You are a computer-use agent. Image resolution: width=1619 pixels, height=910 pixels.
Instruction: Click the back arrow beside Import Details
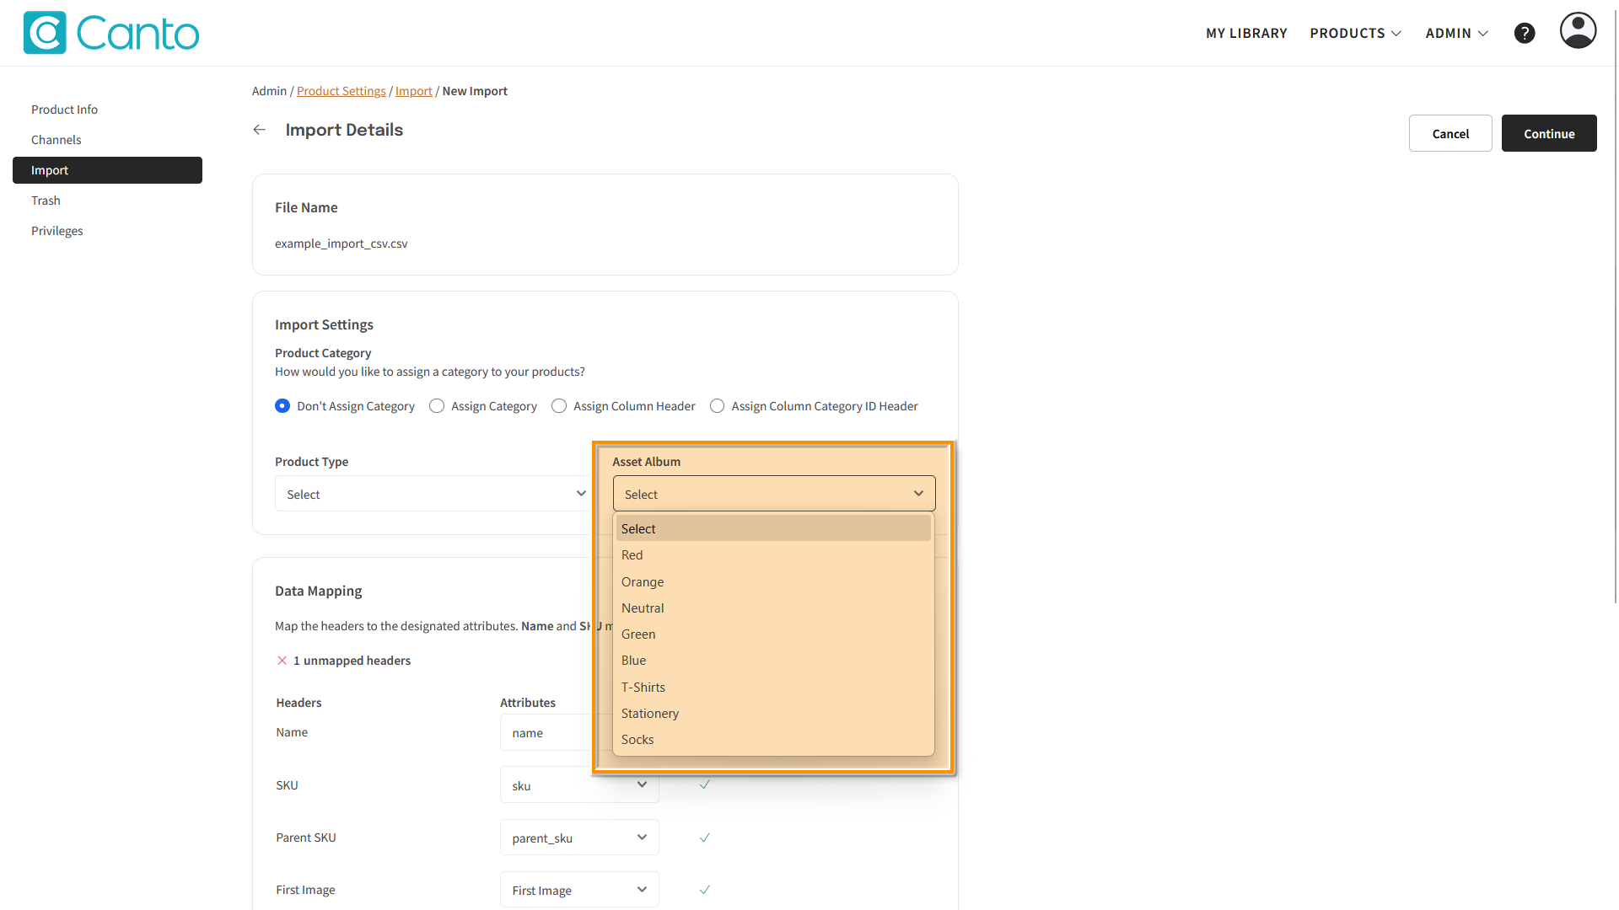[x=260, y=130]
